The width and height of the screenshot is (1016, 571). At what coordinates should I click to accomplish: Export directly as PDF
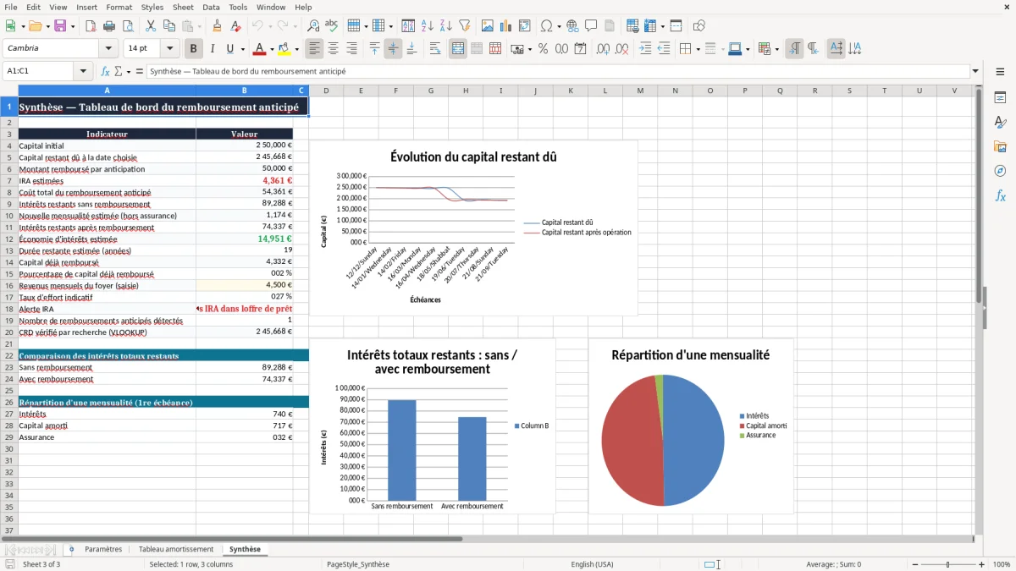pyautogui.click(x=91, y=25)
